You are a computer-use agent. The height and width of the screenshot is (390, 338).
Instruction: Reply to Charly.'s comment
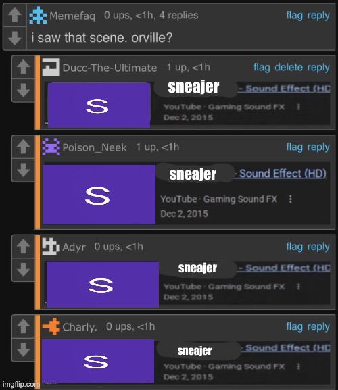point(318,326)
